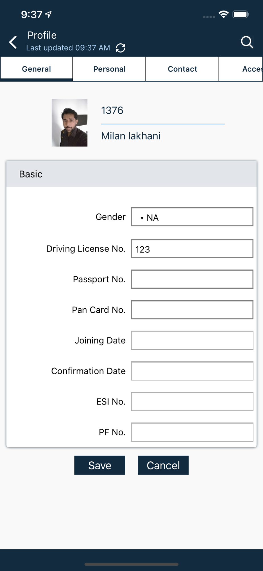Focus the ESI No. input field

tap(192, 401)
